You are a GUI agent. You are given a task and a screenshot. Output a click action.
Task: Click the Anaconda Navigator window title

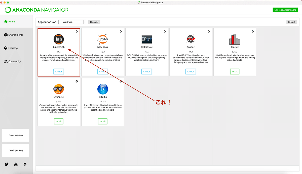[152, 3]
